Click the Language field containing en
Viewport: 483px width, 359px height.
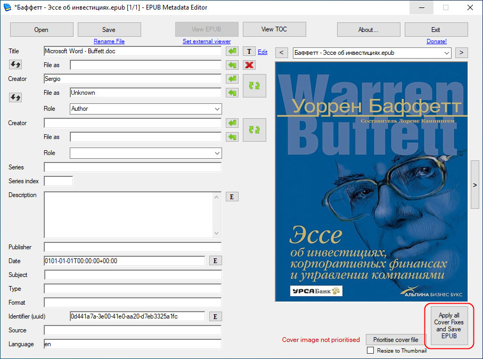tap(133, 344)
